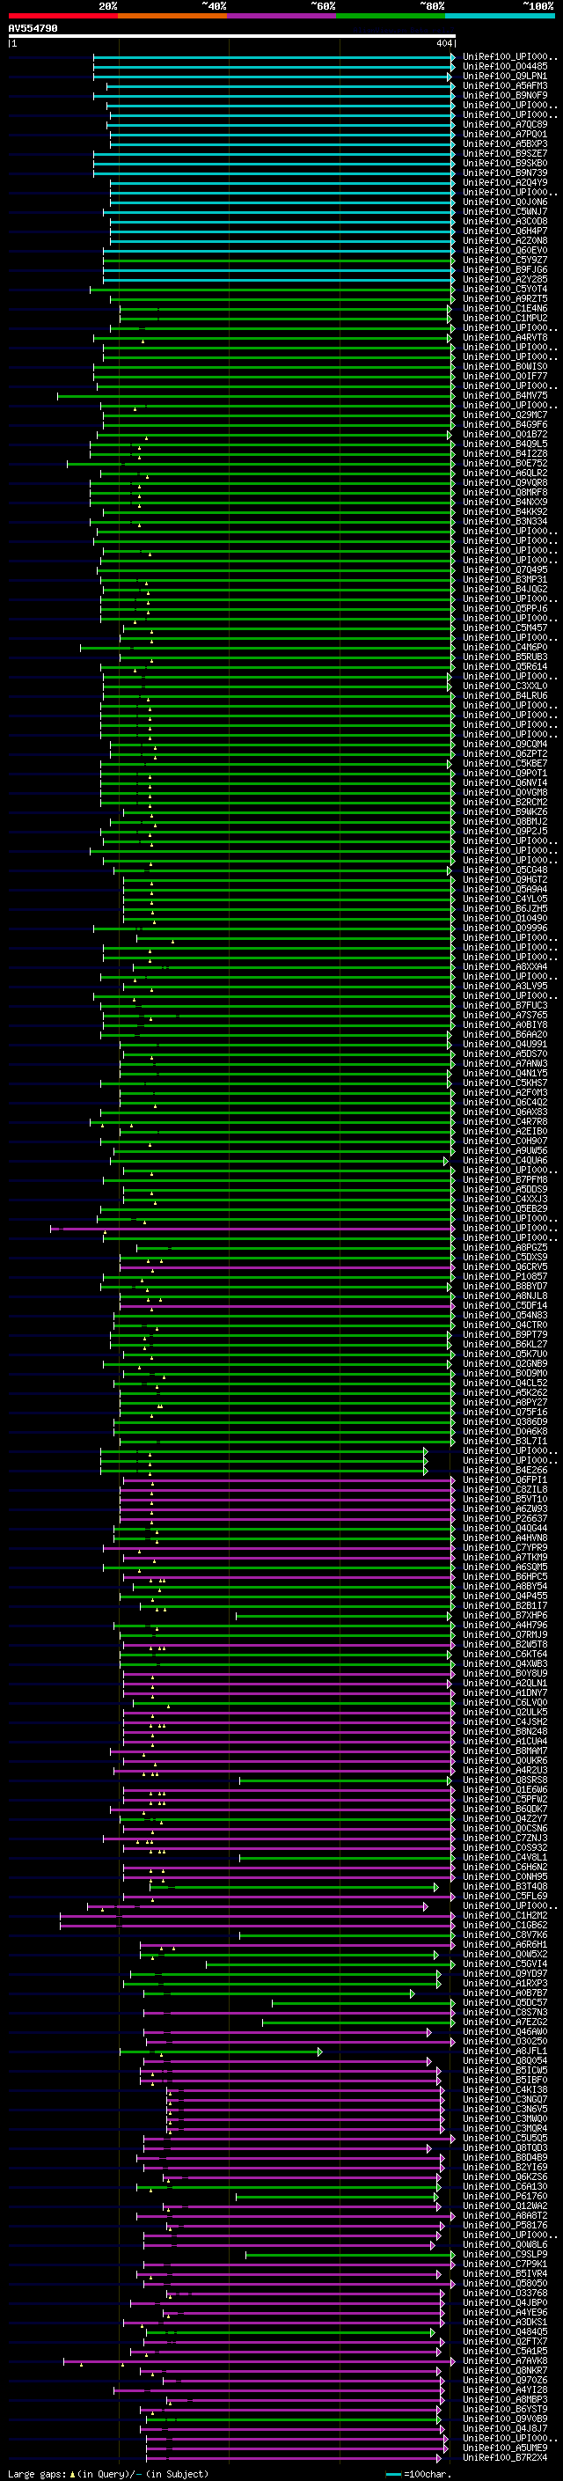Click the green alignment bar for UniRef100_C9SLP9

click(x=349, y=2255)
